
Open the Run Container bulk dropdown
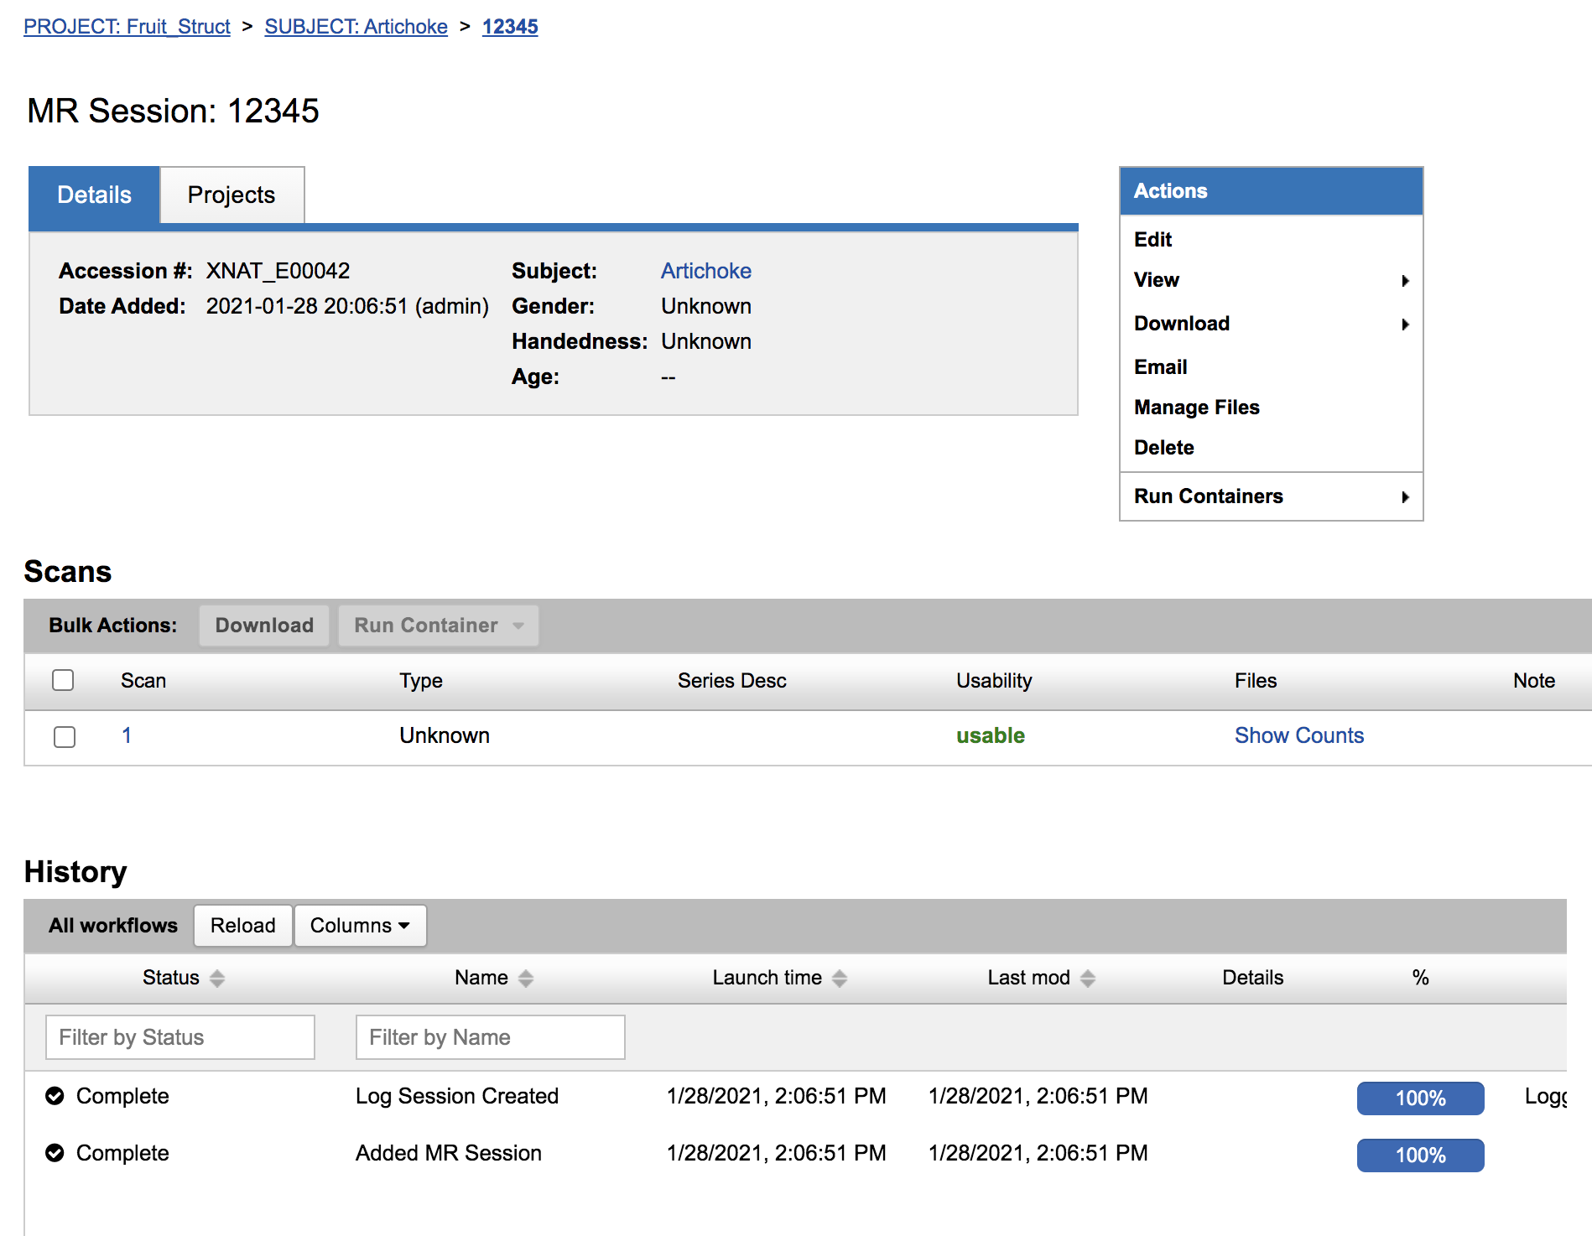coord(438,626)
